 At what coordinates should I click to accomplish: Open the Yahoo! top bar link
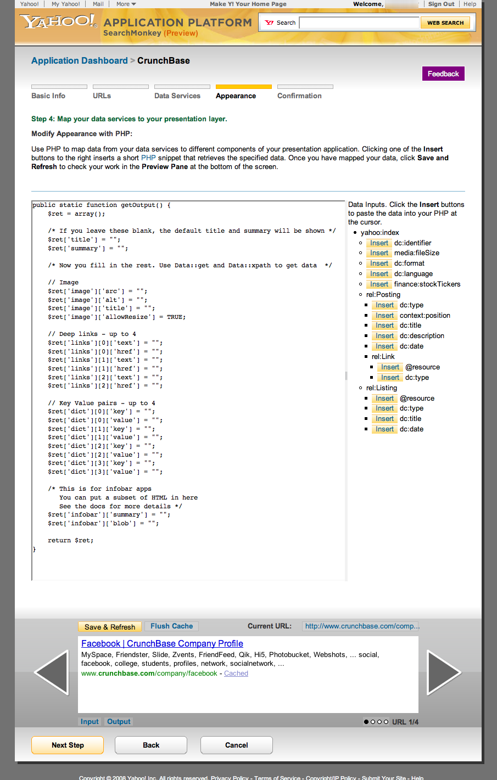pos(30,4)
